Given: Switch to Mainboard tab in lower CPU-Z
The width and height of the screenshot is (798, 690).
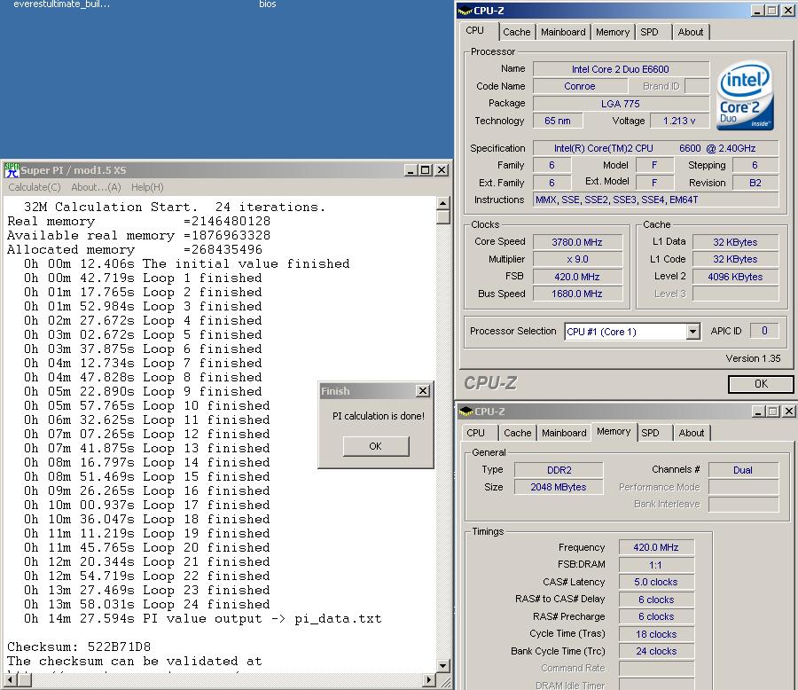Looking at the screenshot, I should point(564,433).
